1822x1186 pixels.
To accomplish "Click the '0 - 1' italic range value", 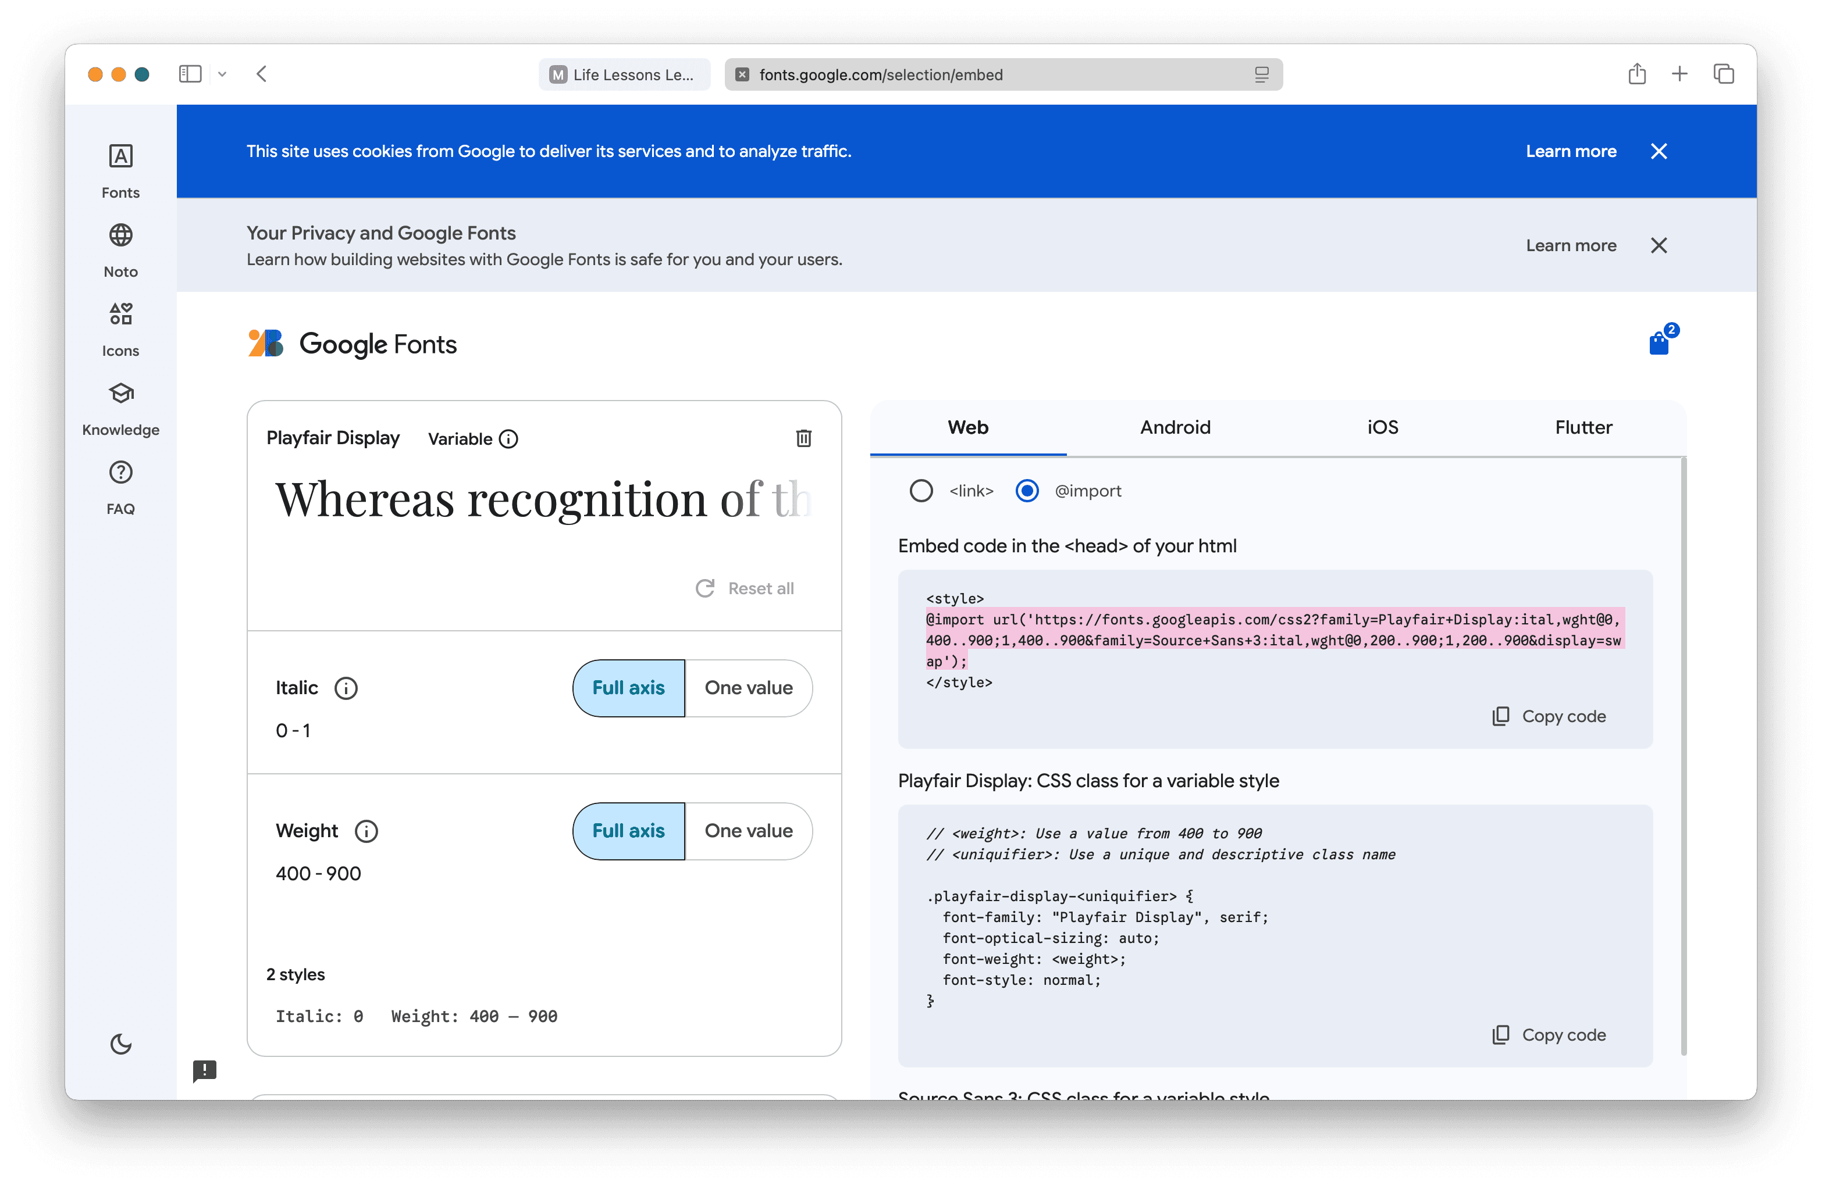I will pyautogui.click(x=293, y=731).
